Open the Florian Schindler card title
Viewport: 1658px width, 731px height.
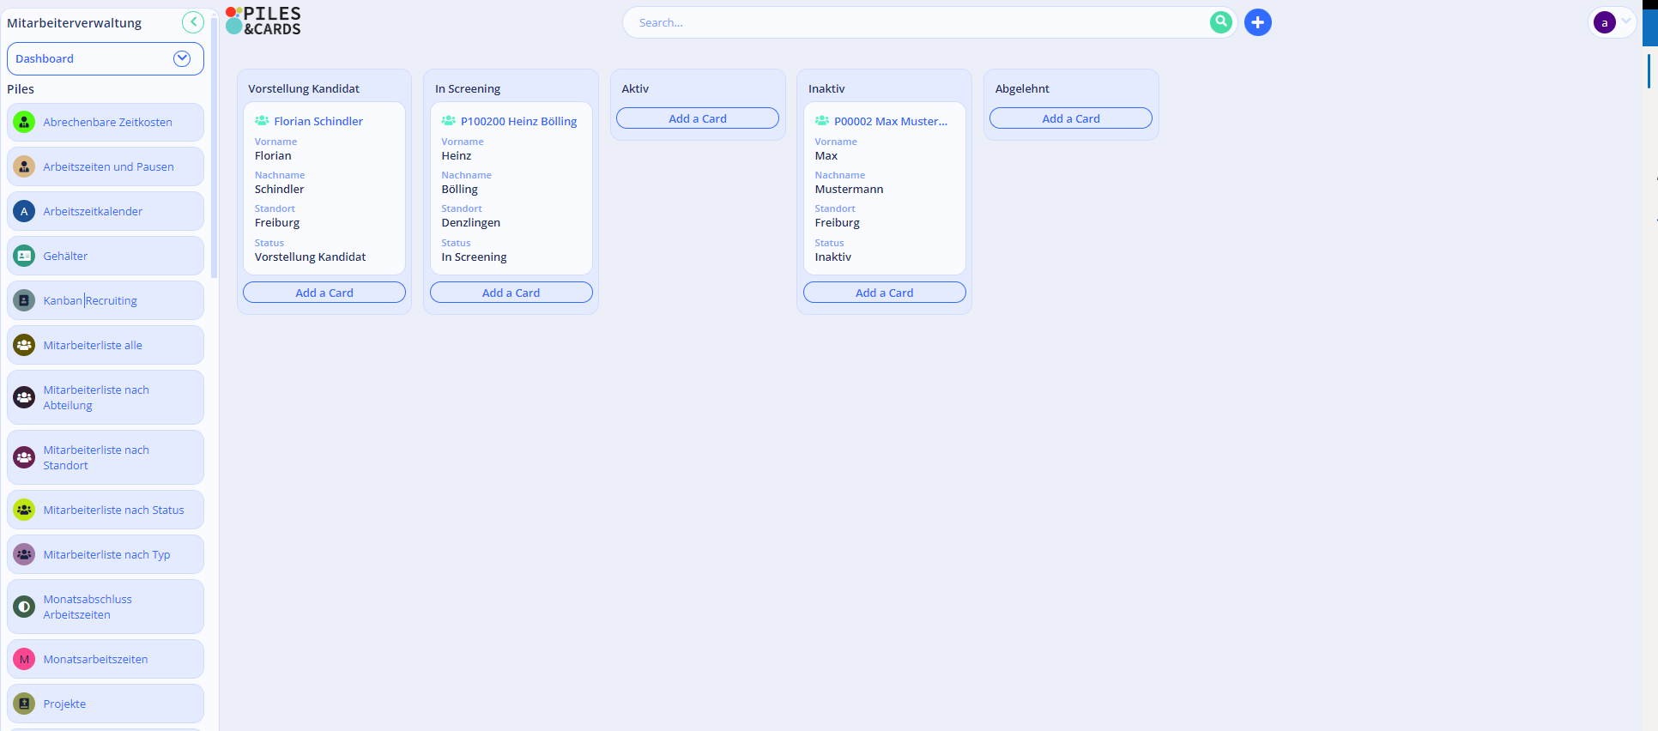[318, 121]
